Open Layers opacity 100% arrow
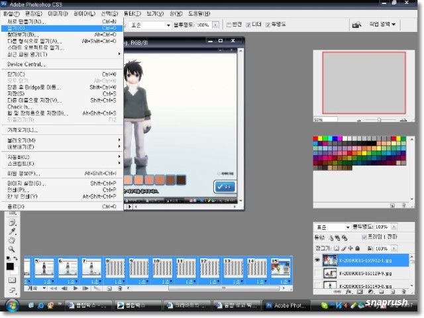 click(x=394, y=227)
